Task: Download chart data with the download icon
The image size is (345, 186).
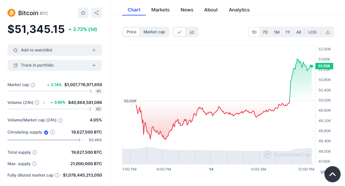Action: point(328,32)
